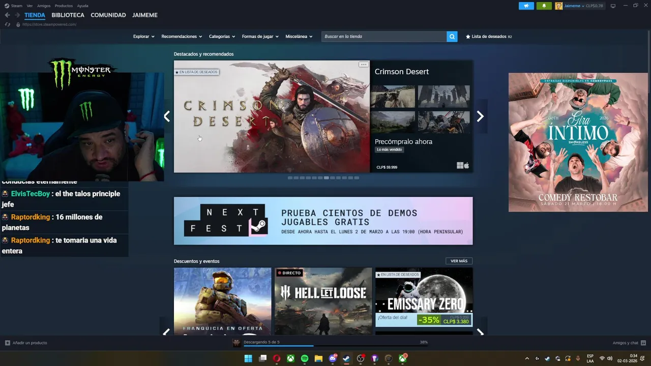Image resolution: width=651 pixels, height=366 pixels.
Task: Select the fourth Crimson Desert screenshot thumbnail
Action: coord(443,122)
